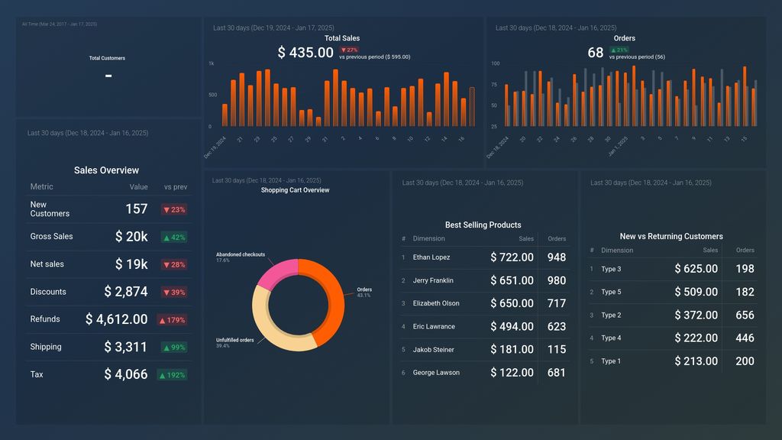Click the Gross Sales 42% increase badge
Viewport: 782px width, 440px height.
point(174,238)
